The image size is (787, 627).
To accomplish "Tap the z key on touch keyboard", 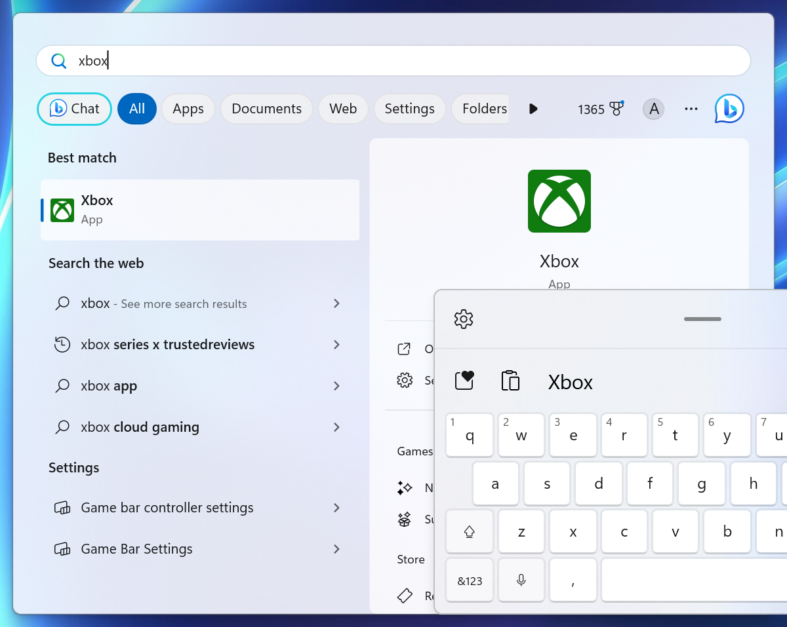I will coord(521,532).
